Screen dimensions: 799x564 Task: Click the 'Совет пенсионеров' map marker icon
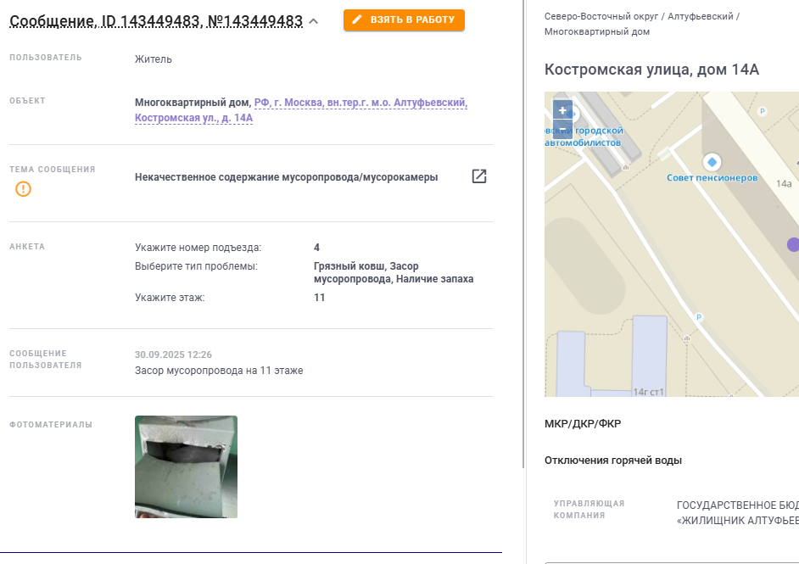(x=712, y=162)
